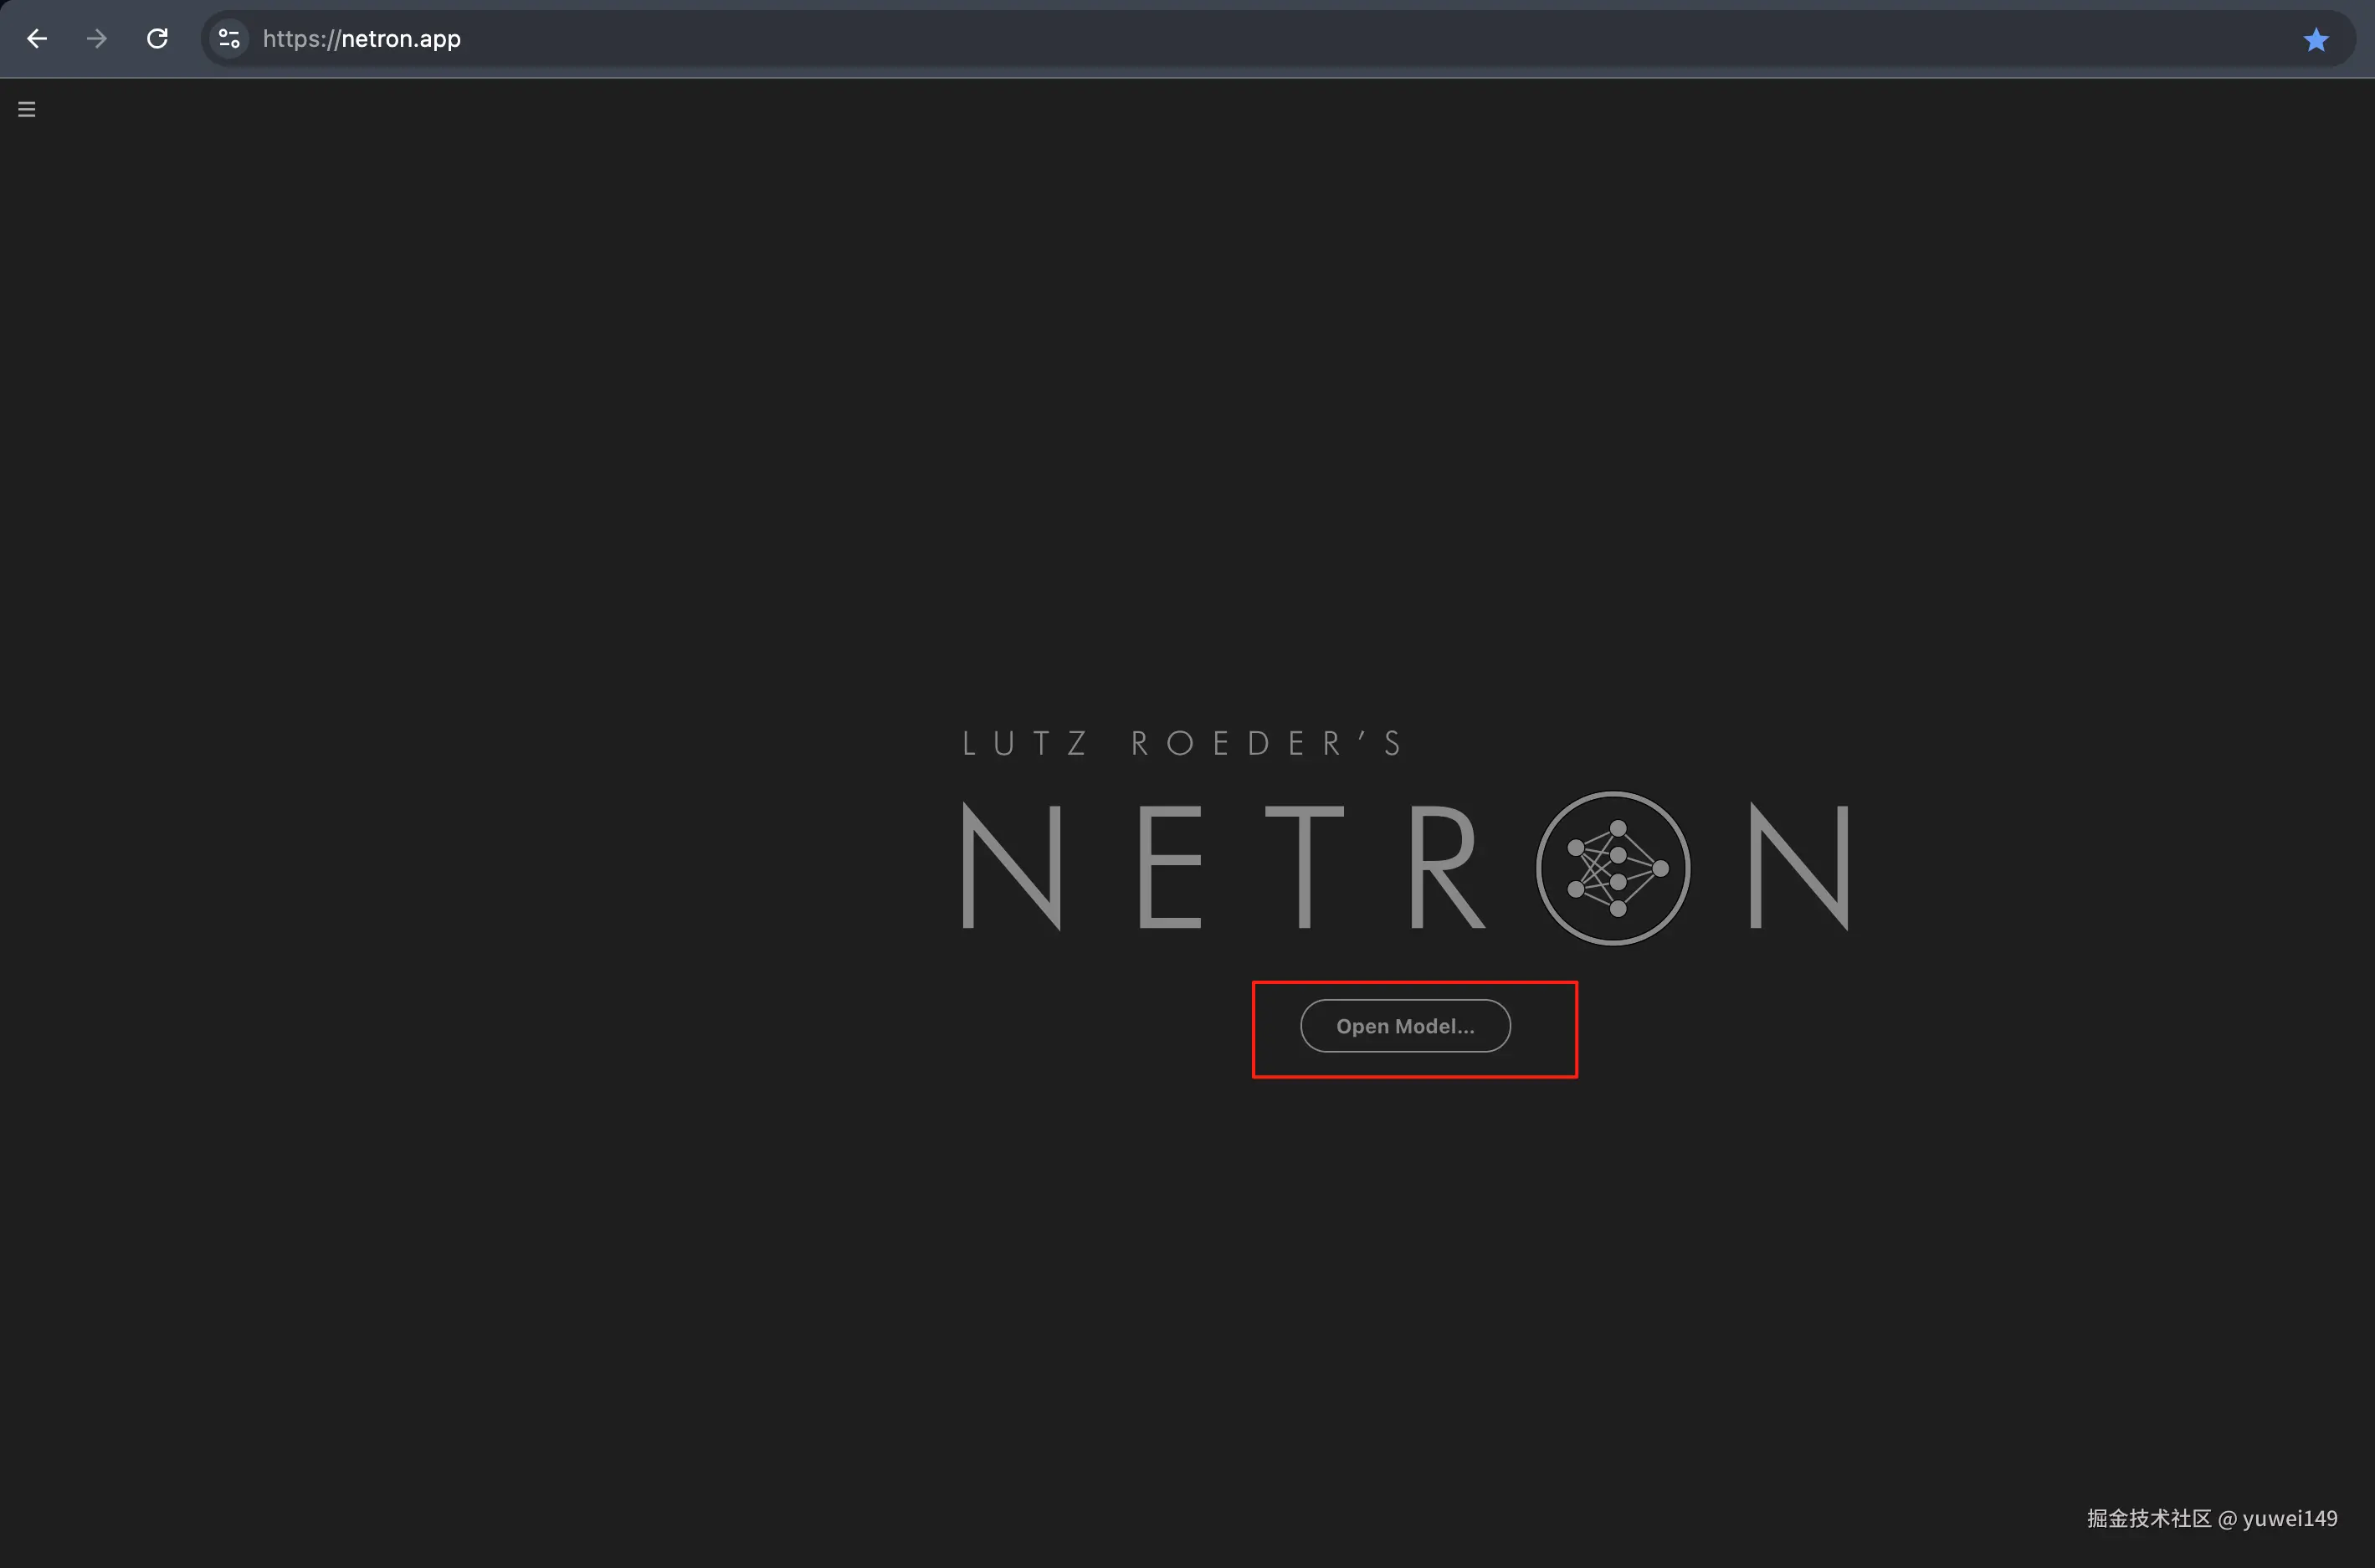This screenshot has height=1568, width=2375.
Task: Click the browser forward arrow
Action: pos(97,39)
